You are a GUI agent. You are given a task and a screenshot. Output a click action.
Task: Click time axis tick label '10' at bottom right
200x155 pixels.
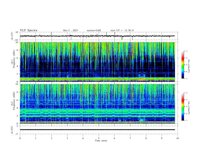tap(178, 138)
